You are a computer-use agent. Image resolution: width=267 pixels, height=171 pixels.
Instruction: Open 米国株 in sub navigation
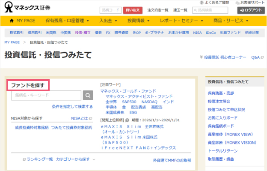tap(51, 33)
